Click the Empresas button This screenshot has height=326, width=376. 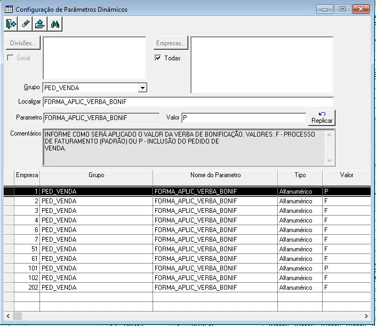(x=171, y=43)
